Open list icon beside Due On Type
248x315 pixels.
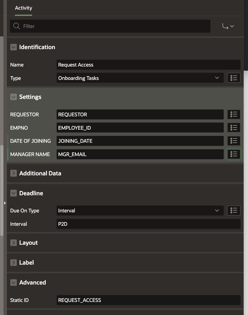234,211
